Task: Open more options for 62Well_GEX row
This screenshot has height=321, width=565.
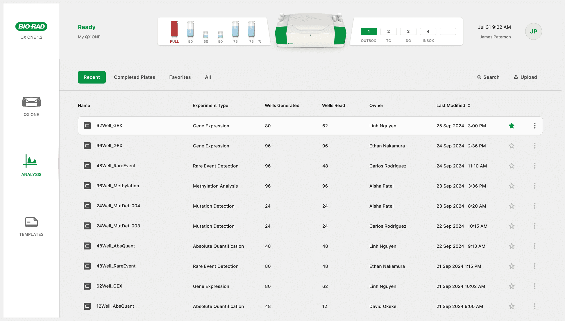Action: [534, 126]
